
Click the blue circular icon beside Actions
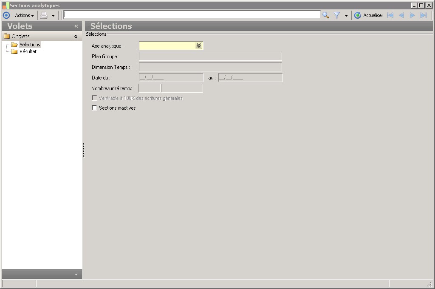(x=6, y=15)
